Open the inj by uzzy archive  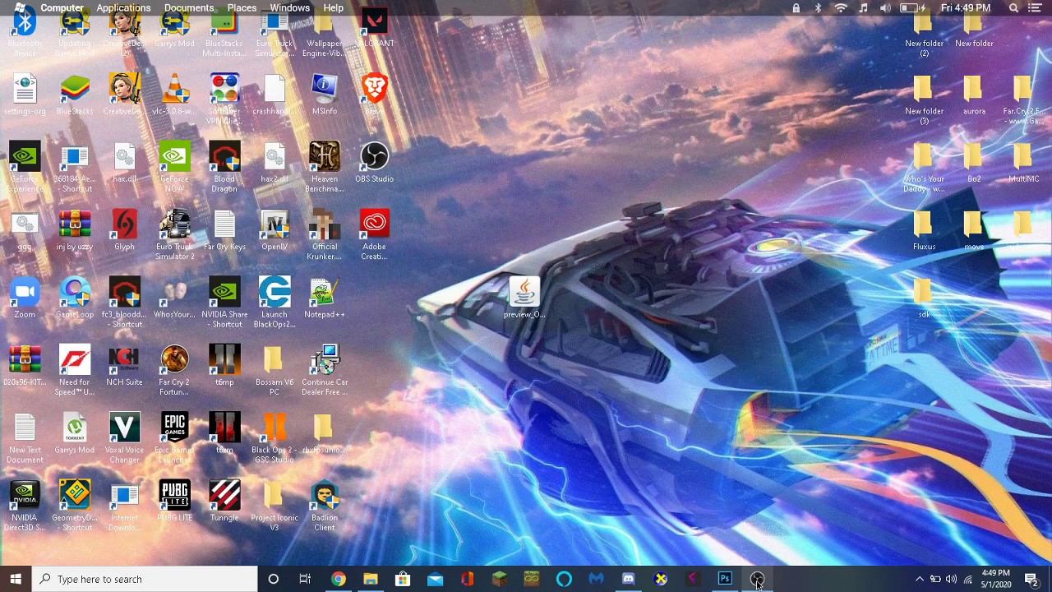(x=75, y=224)
